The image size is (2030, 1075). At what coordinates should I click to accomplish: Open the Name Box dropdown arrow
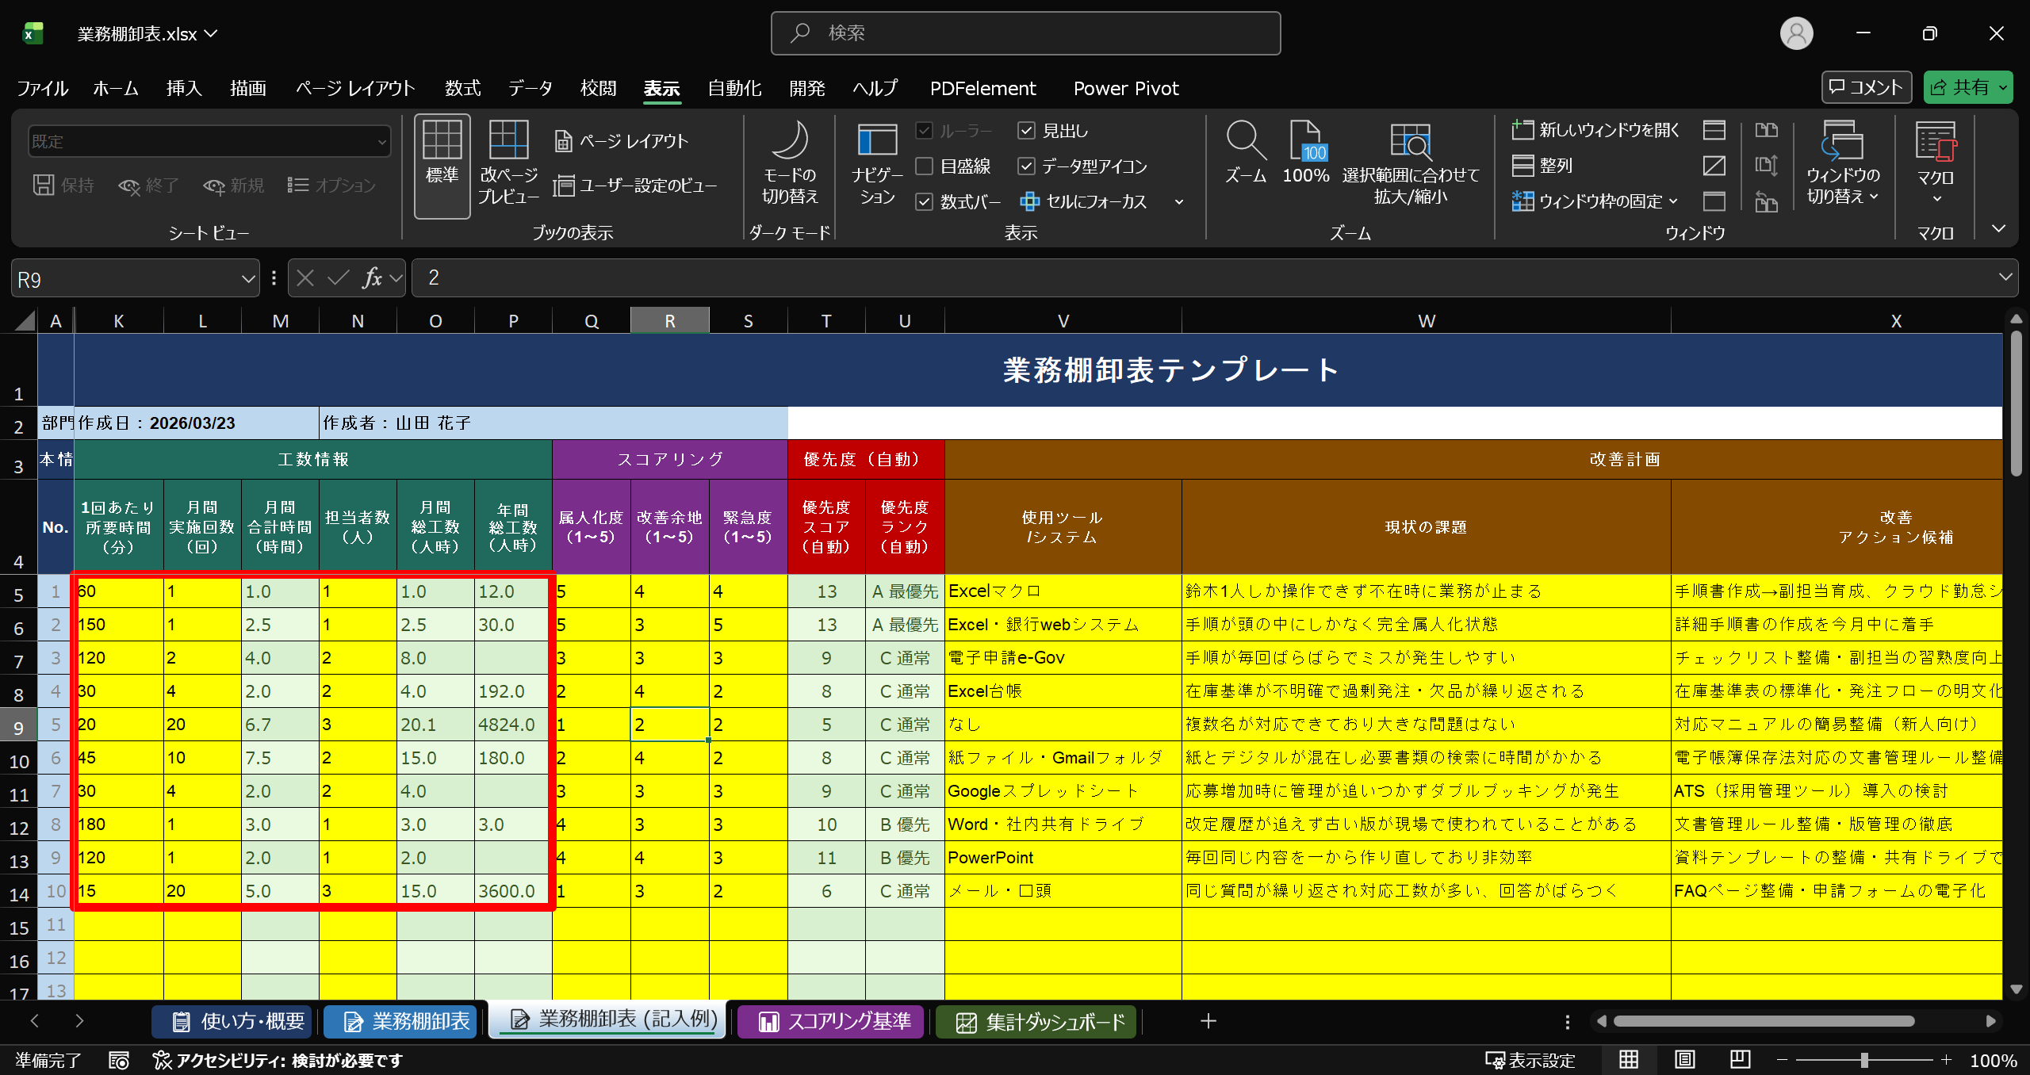click(x=247, y=279)
